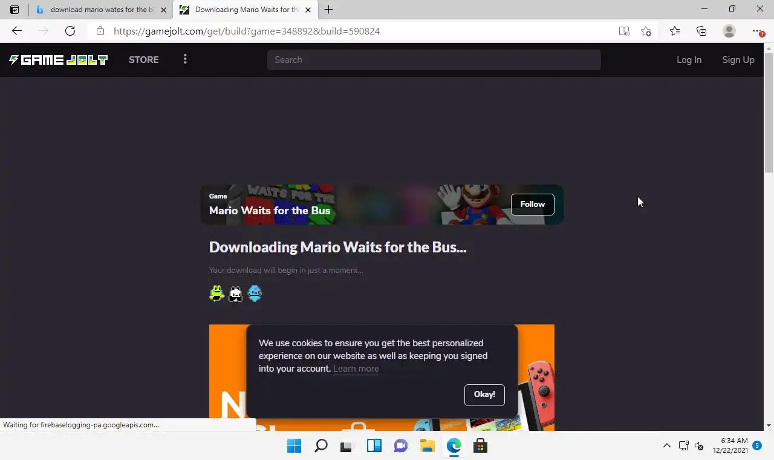Image resolution: width=774 pixels, height=460 pixels.
Task: Click the browser profile avatar
Action: point(729,31)
